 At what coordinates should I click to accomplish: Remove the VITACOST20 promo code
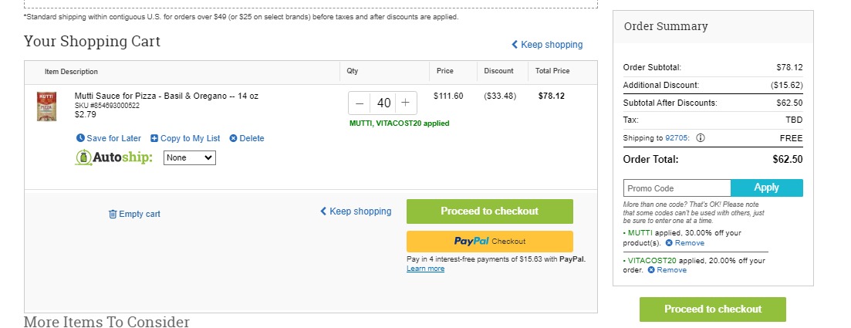click(x=667, y=270)
